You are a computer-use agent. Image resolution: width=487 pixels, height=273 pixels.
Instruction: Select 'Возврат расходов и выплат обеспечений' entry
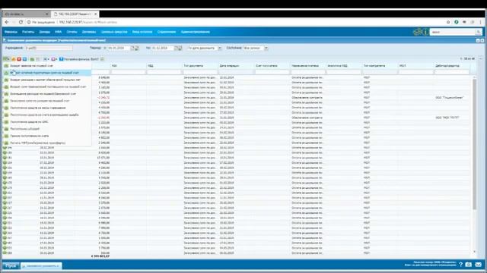coord(47,80)
